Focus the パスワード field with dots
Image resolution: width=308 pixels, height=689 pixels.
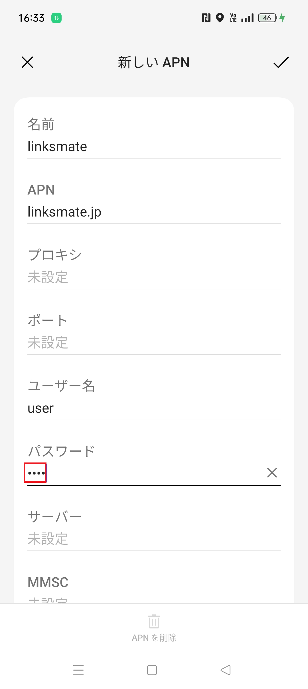click(143, 473)
